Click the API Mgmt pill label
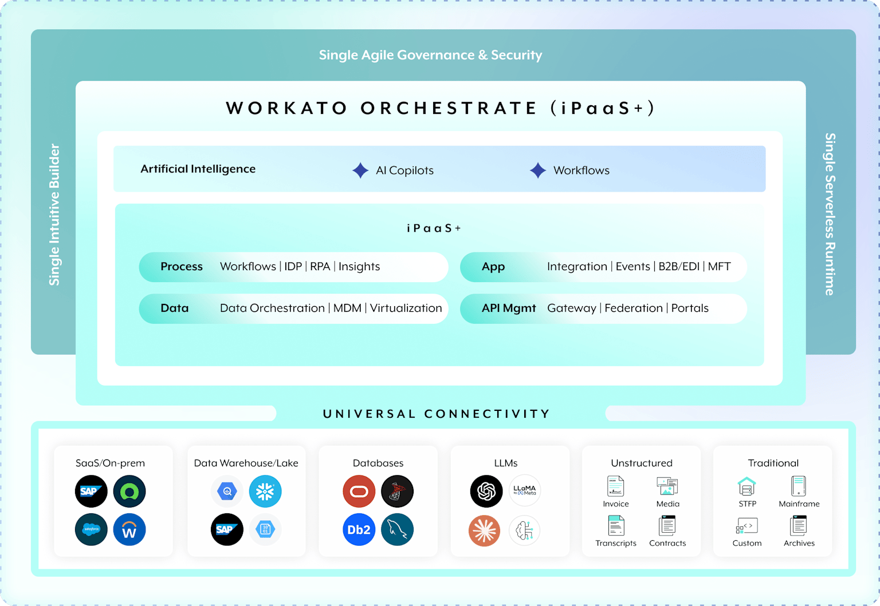This screenshot has height=606, width=880. click(x=509, y=308)
